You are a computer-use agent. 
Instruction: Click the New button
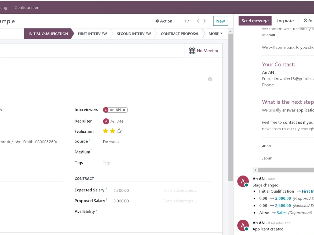[220, 21]
